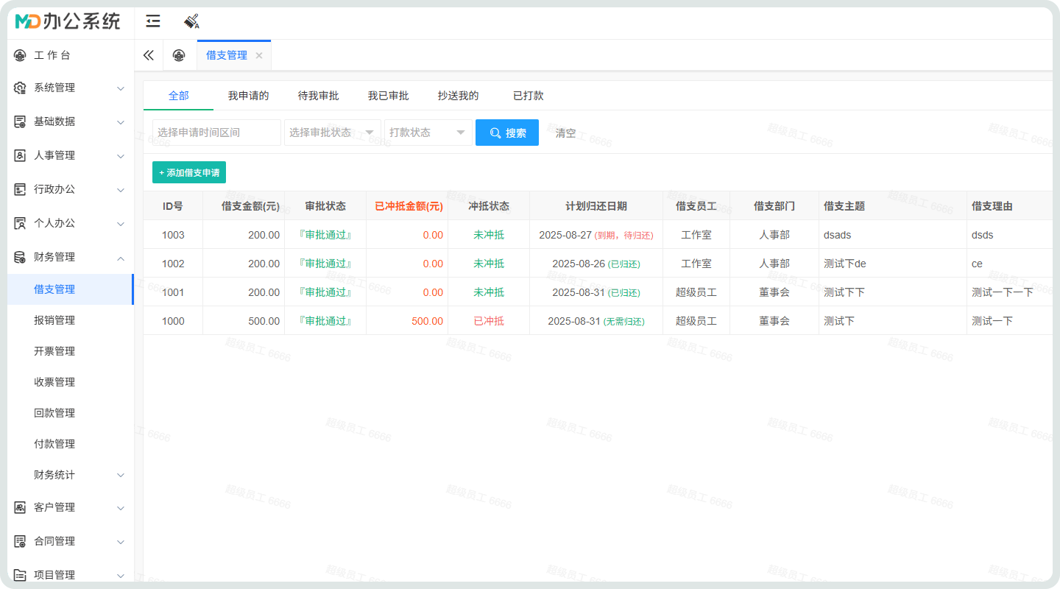The width and height of the screenshot is (1060, 589).
Task: Open the home dashboard tab icon
Action: [x=178, y=55]
